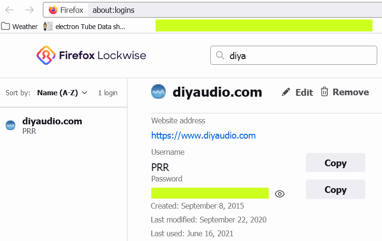Click the large diyaudio.com site icon

click(x=158, y=92)
